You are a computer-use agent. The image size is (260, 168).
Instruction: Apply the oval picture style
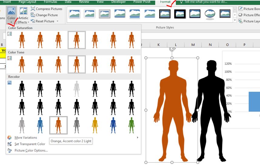pos(210,14)
